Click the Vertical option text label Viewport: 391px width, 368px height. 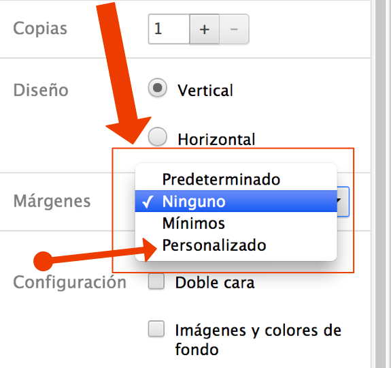(205, 91)
